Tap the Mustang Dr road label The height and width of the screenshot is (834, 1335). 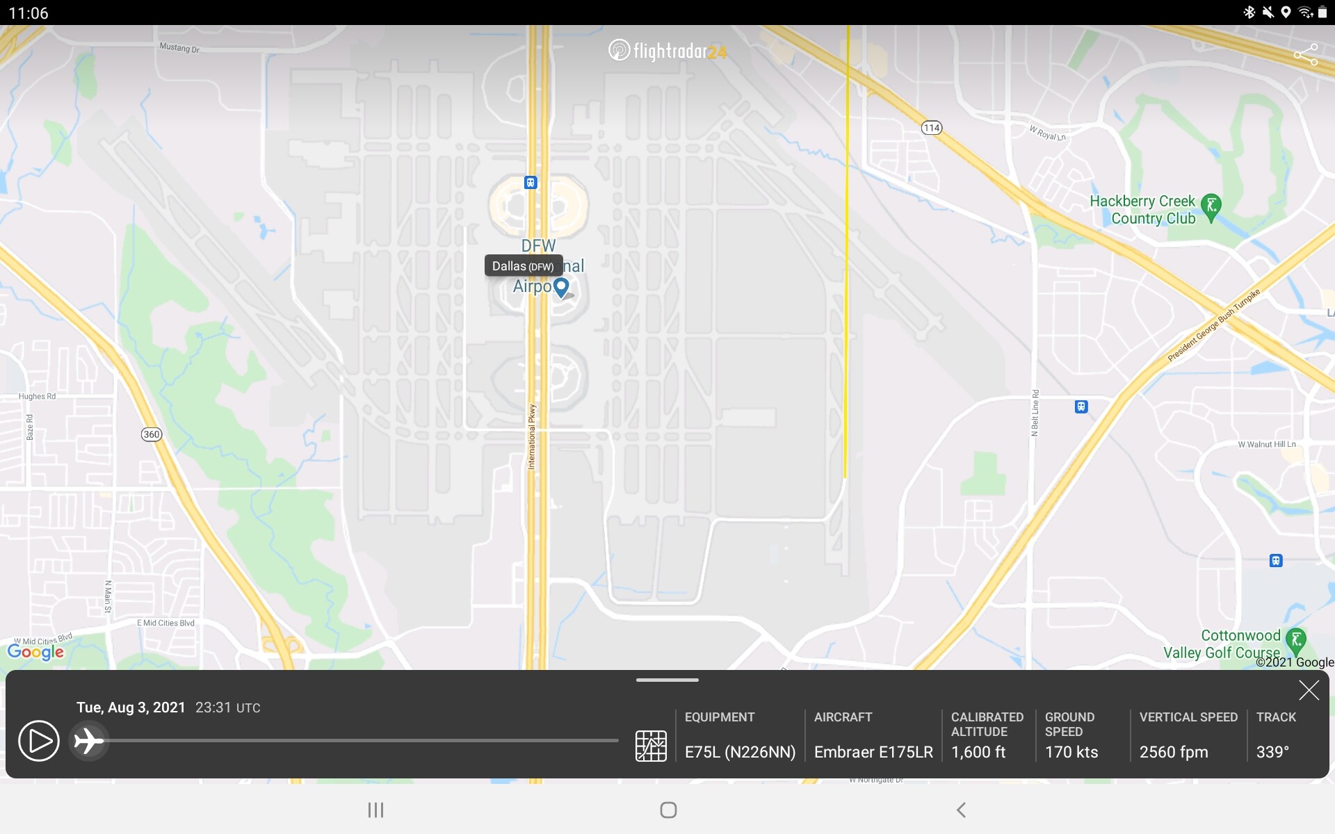[179, 48]
